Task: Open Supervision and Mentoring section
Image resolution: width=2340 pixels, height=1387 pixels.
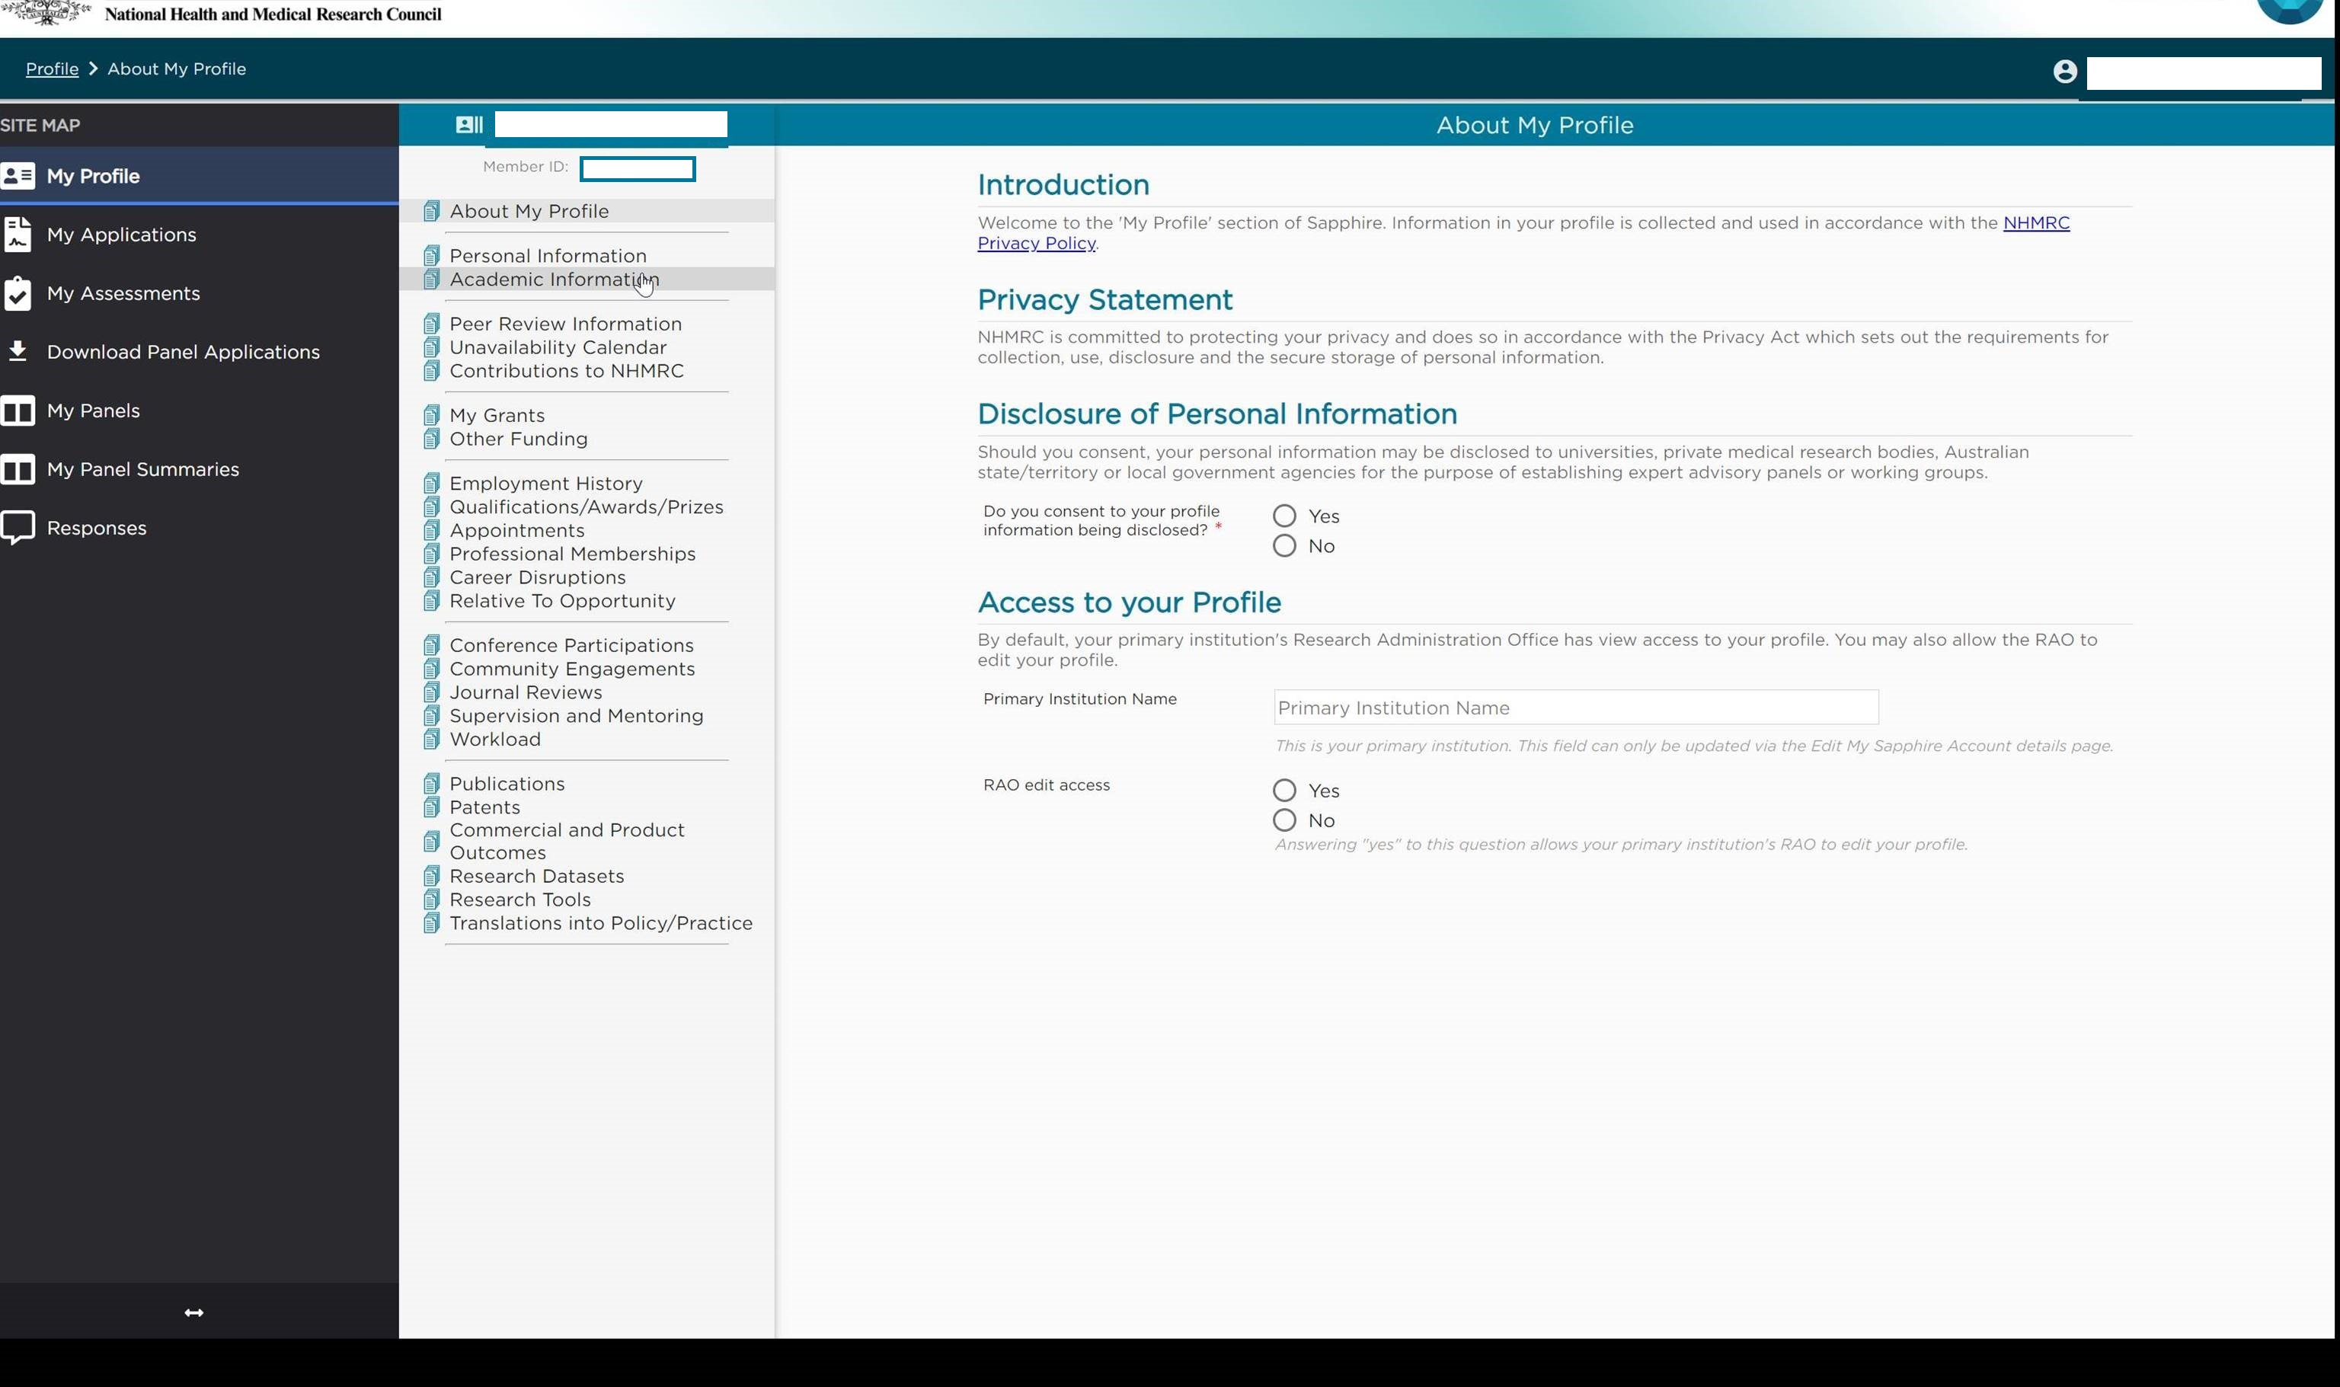Action: pos(576,716)
